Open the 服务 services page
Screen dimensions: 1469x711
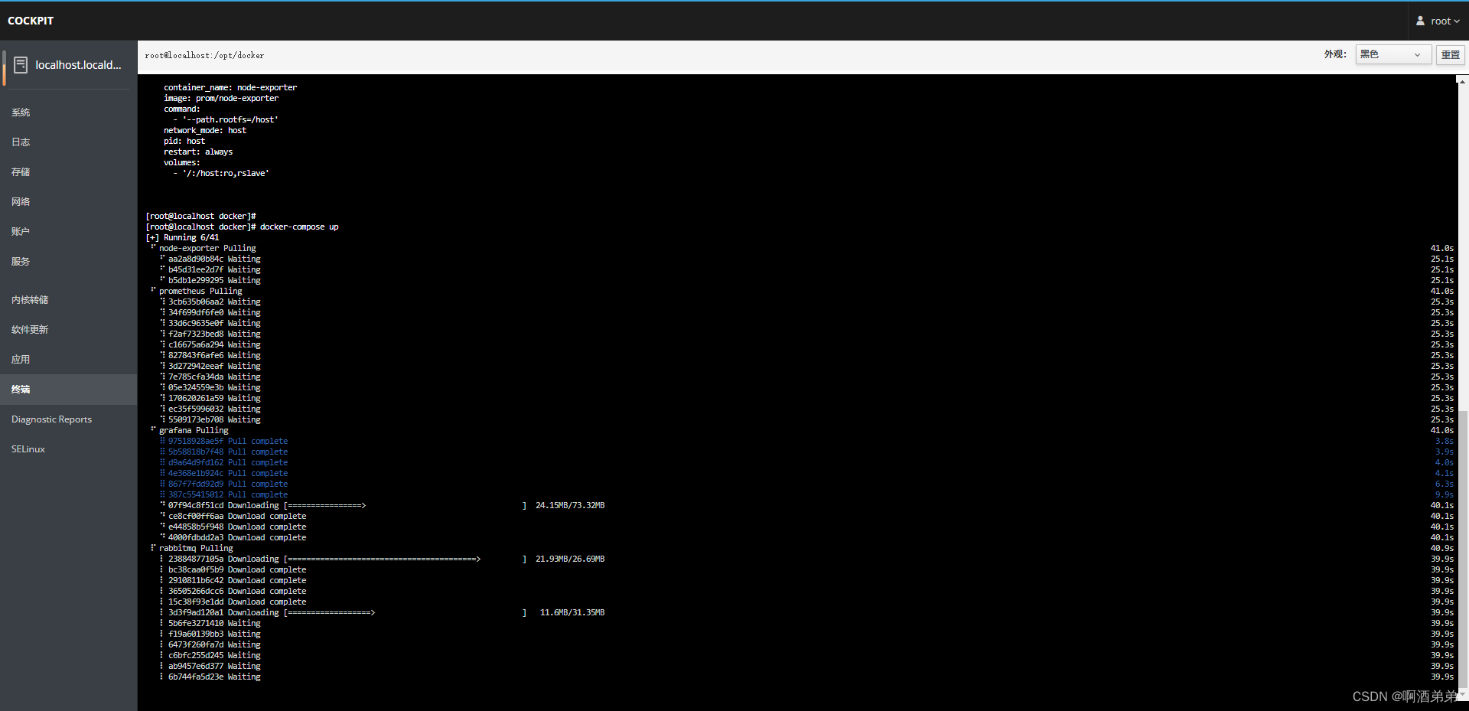[x=21, y=260]
